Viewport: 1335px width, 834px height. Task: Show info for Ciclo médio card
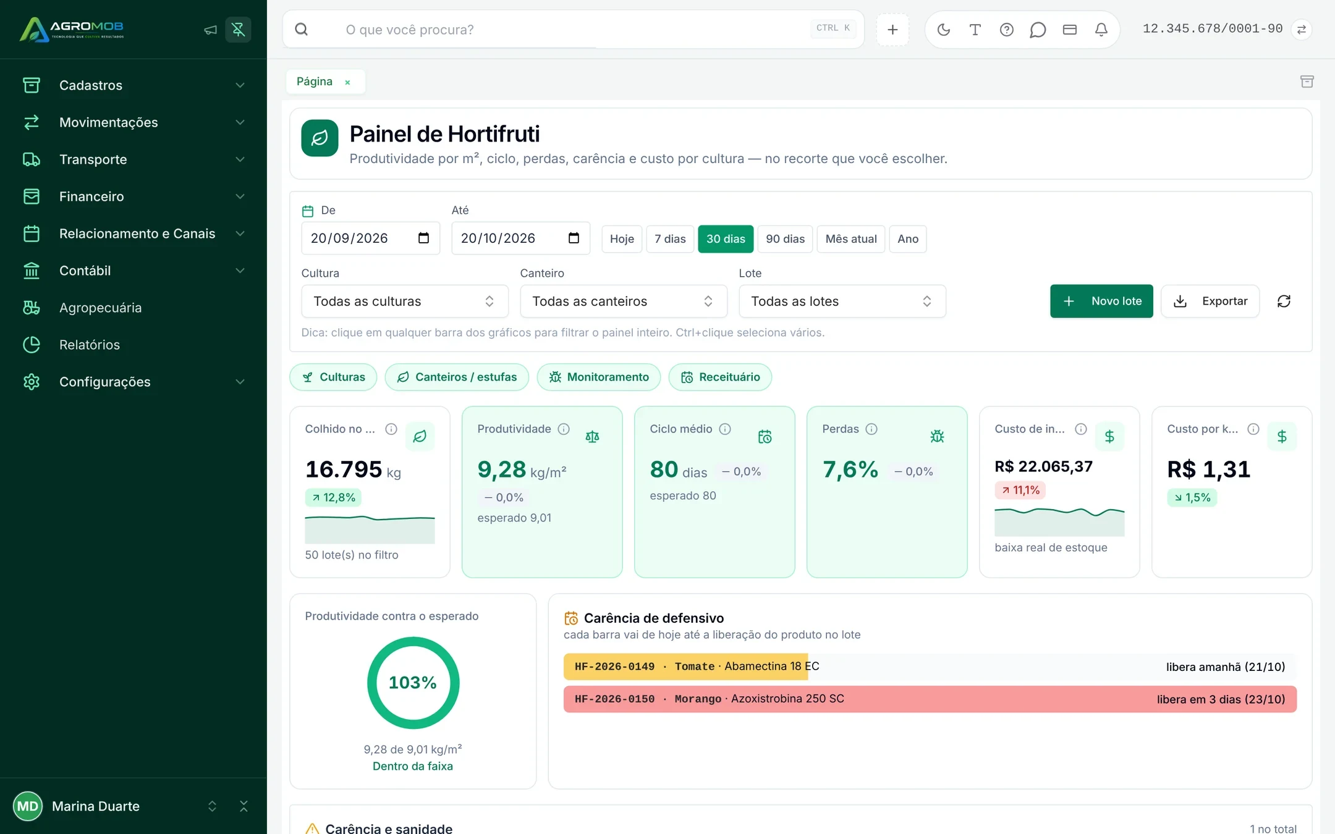[725, 429]
